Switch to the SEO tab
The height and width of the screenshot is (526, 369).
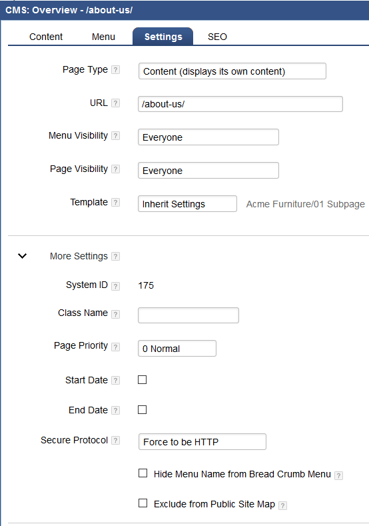pos(217,37)
